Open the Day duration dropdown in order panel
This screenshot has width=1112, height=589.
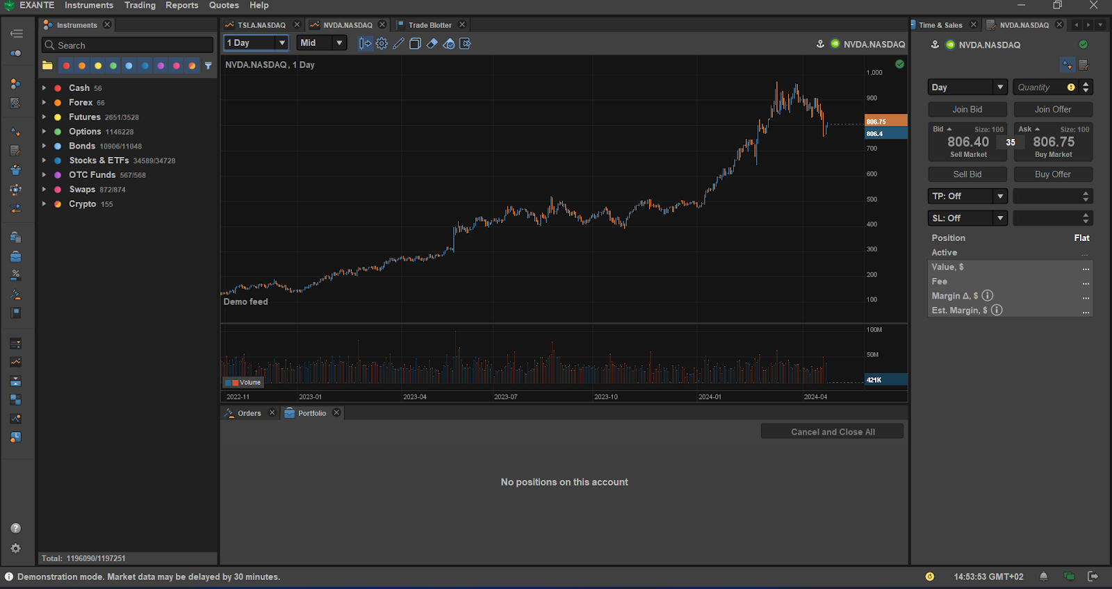pos(967,88)
